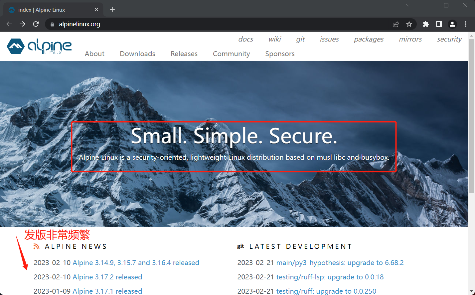The image size is (475, 295).
Task: Bookmark this tab with the star icon
Action: 409,24
